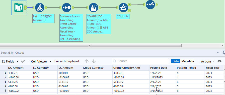Click DC Amount cell '-4106.68' in row 2
The height and width of the screenshot is (95, 225).
tap(20, 77)
